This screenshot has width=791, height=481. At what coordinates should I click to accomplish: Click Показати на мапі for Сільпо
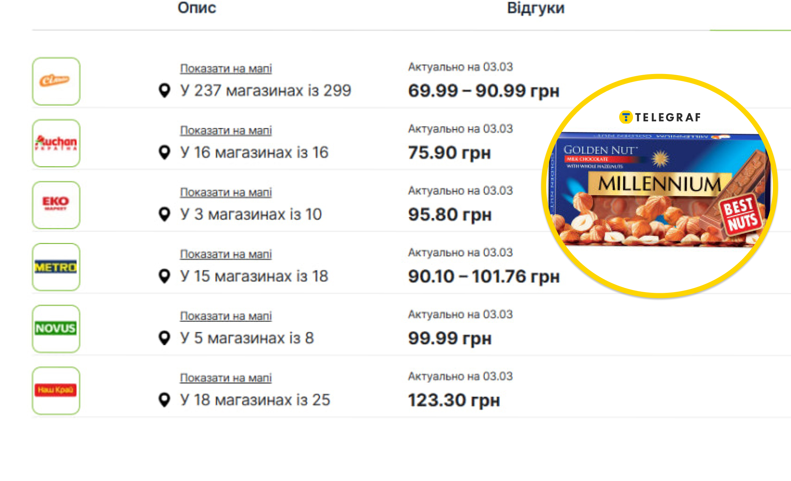[x=226, y=68]
